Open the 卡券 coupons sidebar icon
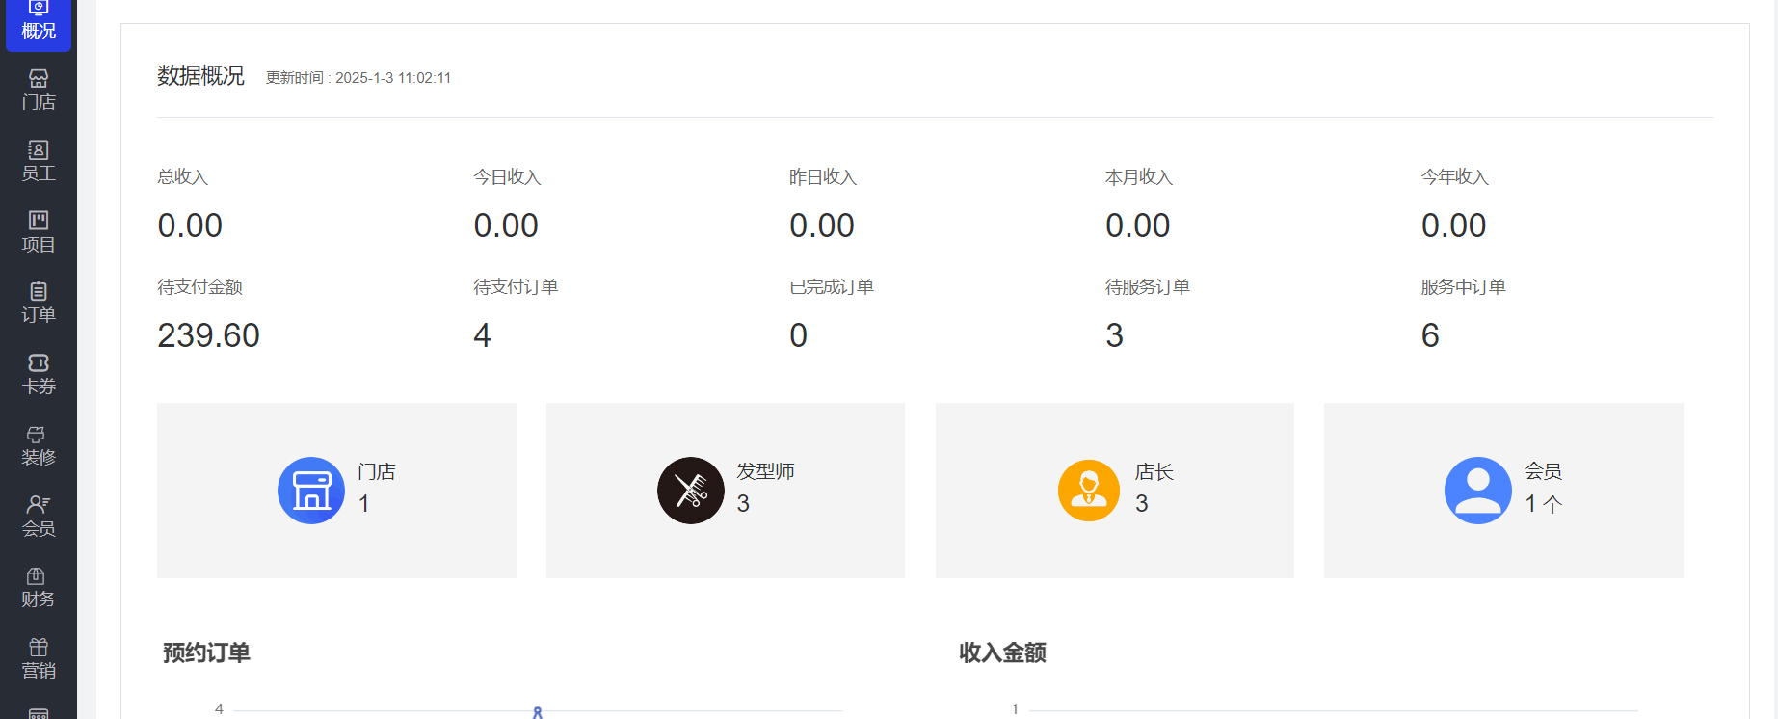Screen dimensions: 1778x719 [39, 375]
